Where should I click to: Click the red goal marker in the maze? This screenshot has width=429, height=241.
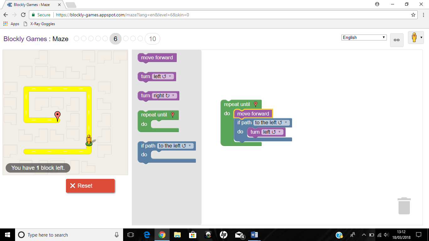[57, 116]
